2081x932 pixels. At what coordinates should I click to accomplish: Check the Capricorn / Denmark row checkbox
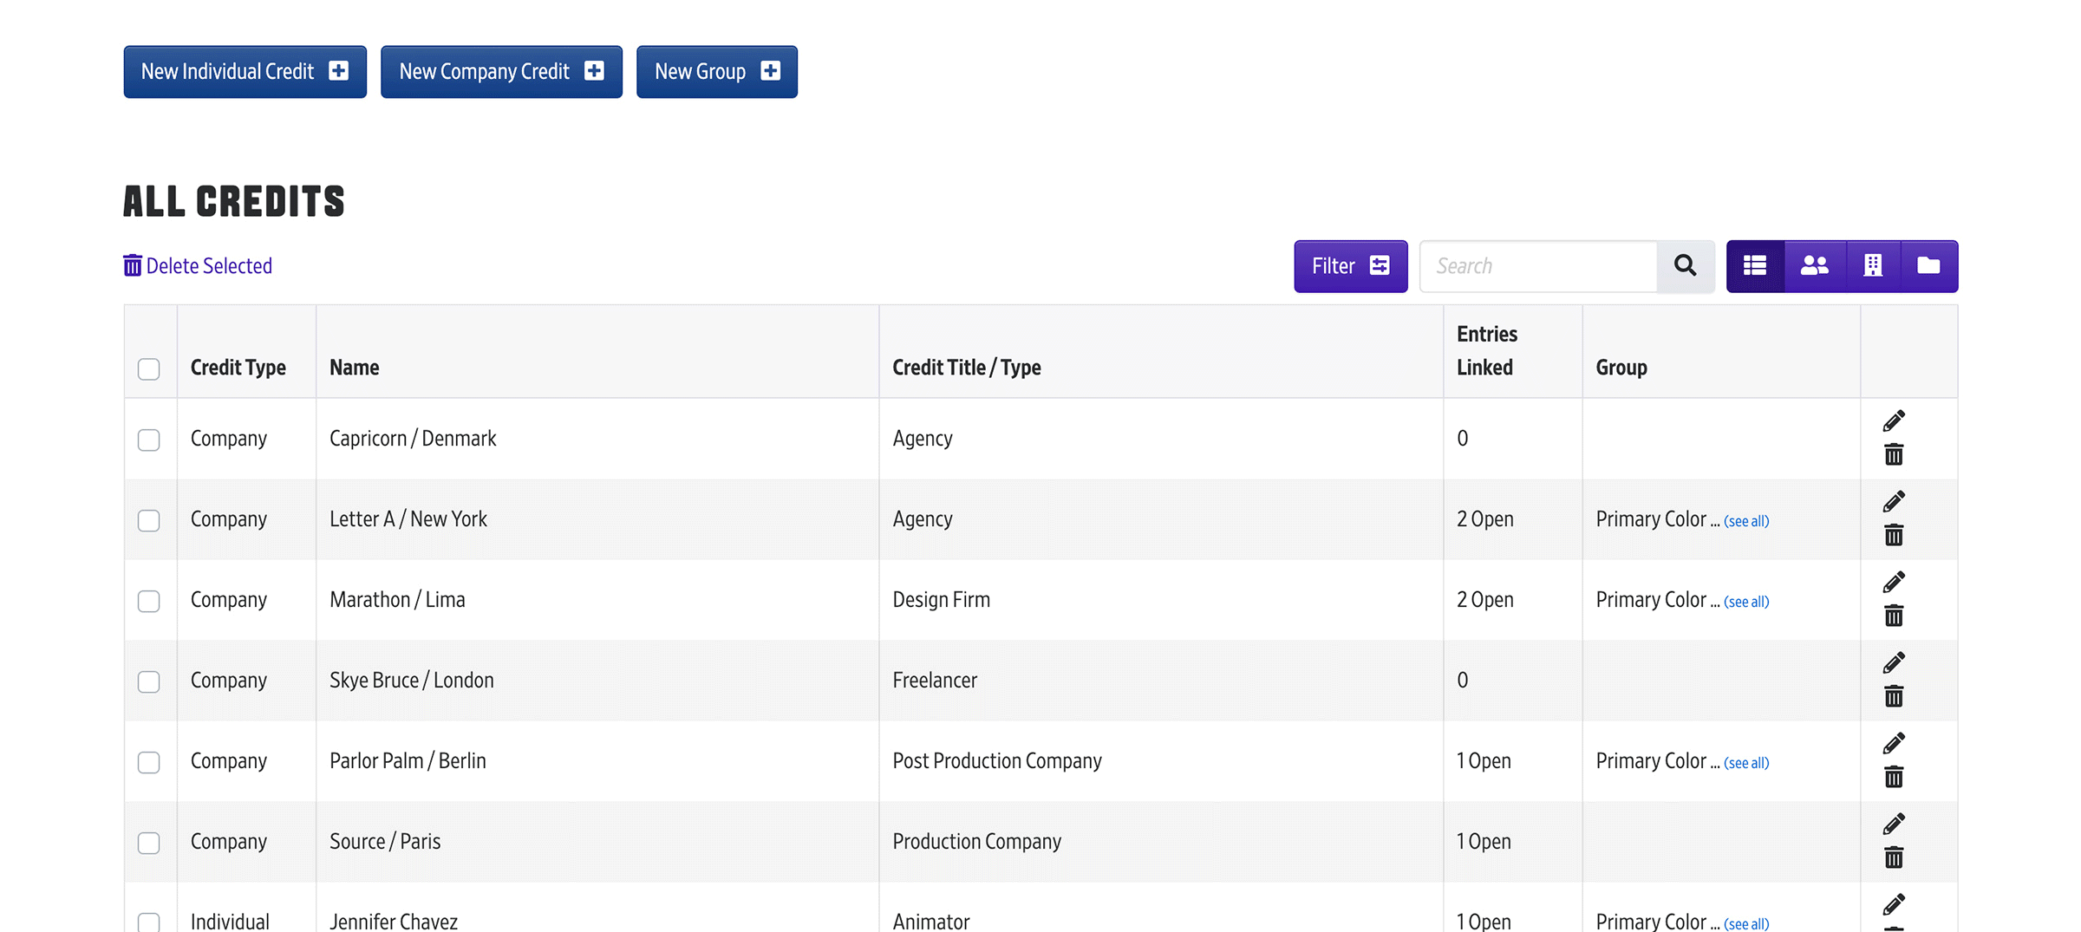tap(149, 440)
